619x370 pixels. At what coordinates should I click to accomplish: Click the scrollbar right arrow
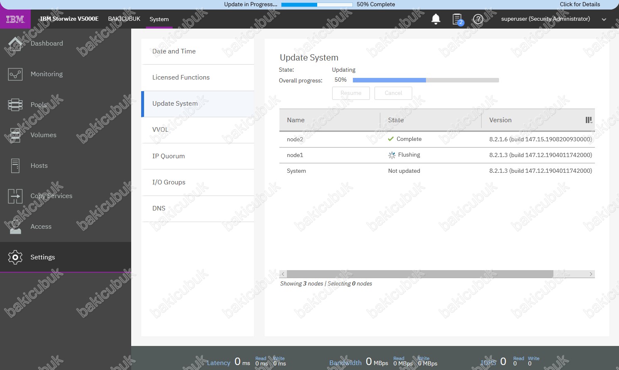pyautogui.click(x=591, y=274)
